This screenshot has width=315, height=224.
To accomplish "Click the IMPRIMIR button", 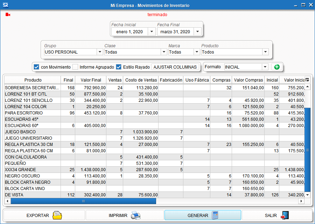I will (x=125, y=215).
